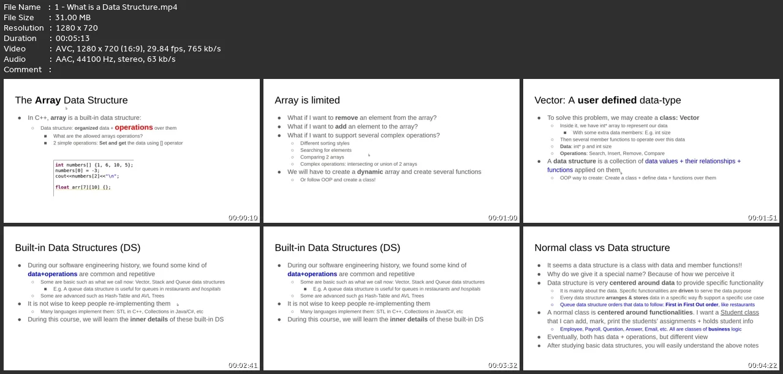Select the Built-in Data Structures thumbnail at 00:02:41
Viewport: 783px width, 374px height.
(x=131, y=298)
